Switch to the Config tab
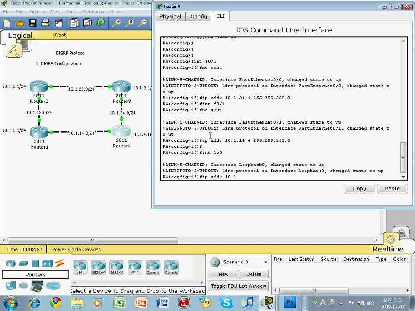 click(198, 16)
